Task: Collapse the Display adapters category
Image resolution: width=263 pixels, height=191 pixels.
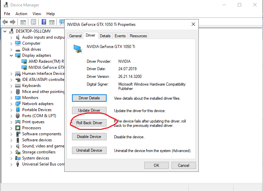Action: (x=11, y=56)
